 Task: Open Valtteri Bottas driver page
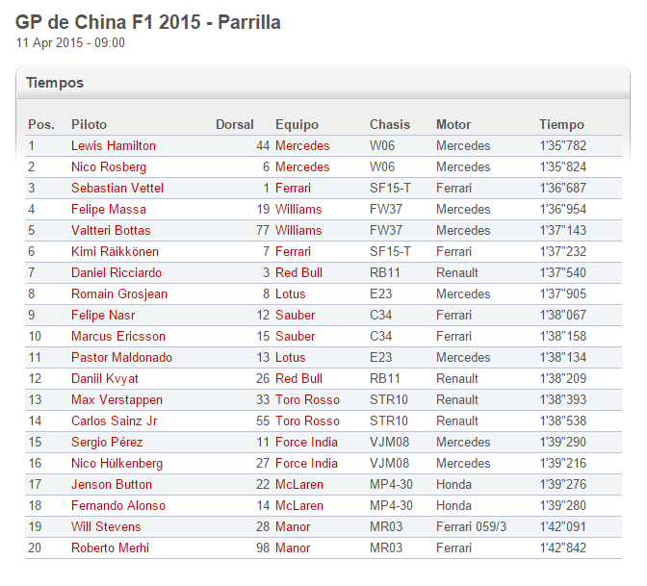point(111,231)
